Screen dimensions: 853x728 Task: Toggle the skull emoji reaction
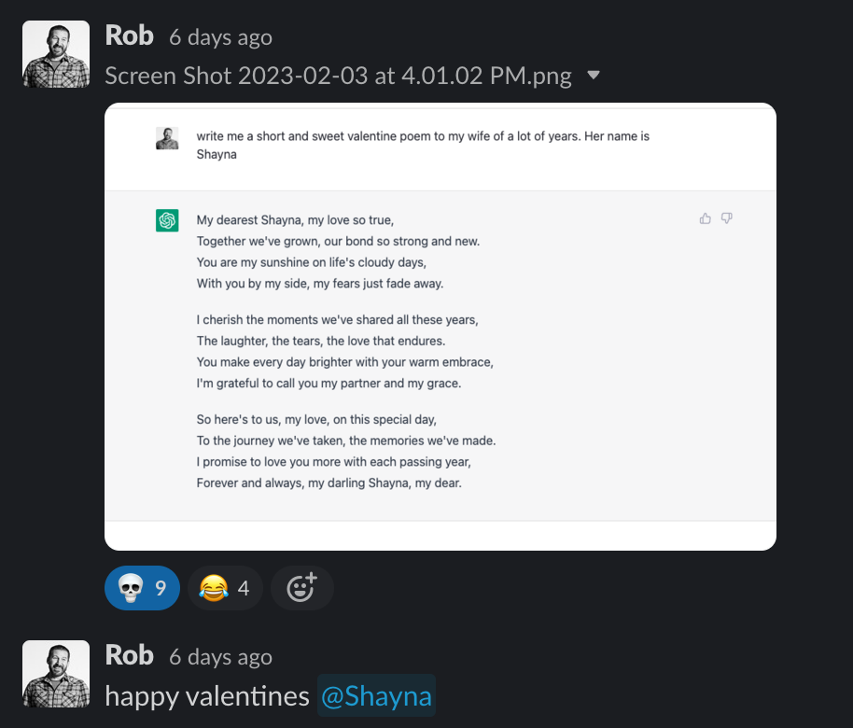(142, 588)
